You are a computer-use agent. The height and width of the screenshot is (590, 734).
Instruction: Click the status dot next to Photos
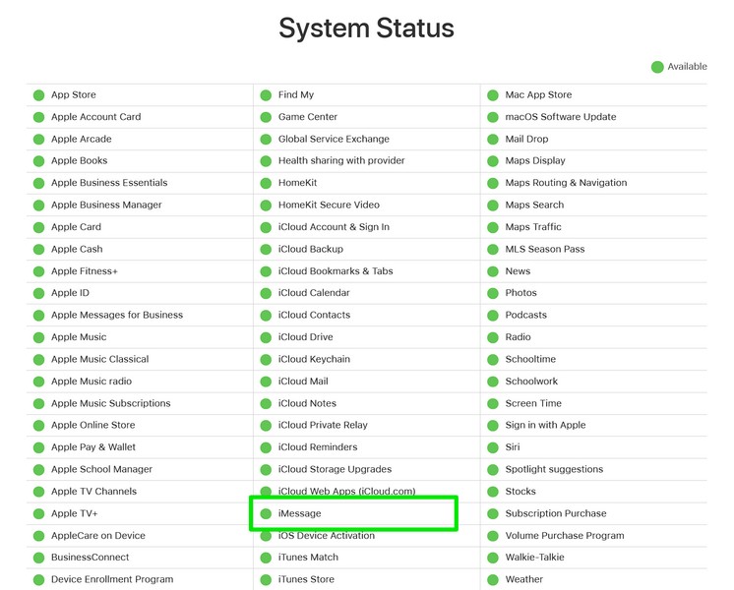tap(493, 293)
